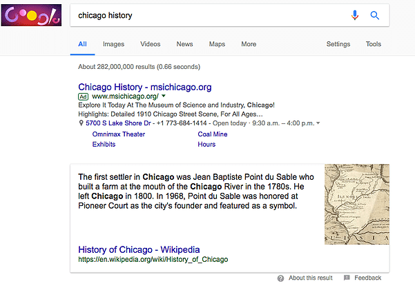Open the News results tab
Screen dimensions: 415x290
(x=184, y=44)
